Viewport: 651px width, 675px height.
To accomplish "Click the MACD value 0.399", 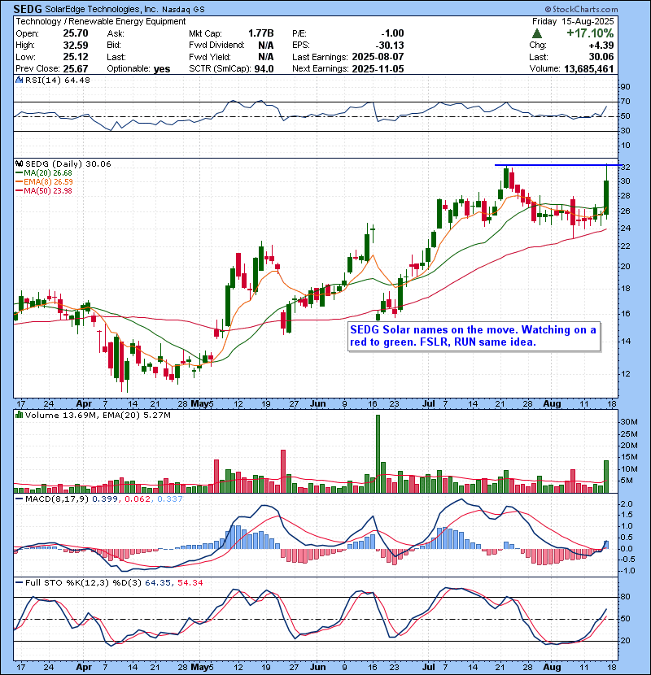I will 105,499.
